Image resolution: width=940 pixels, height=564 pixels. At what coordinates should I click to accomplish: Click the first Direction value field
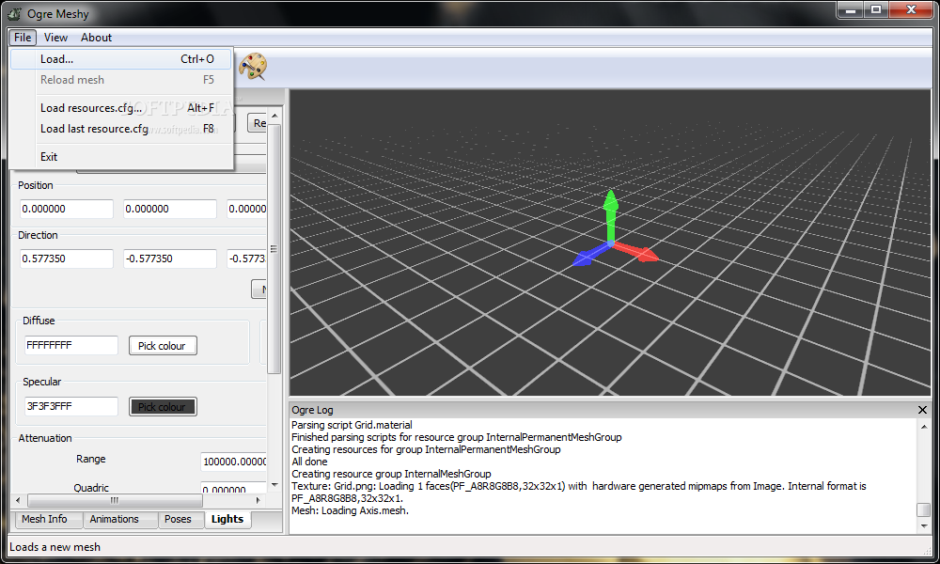pyautogui.click(x=67, y=258)
